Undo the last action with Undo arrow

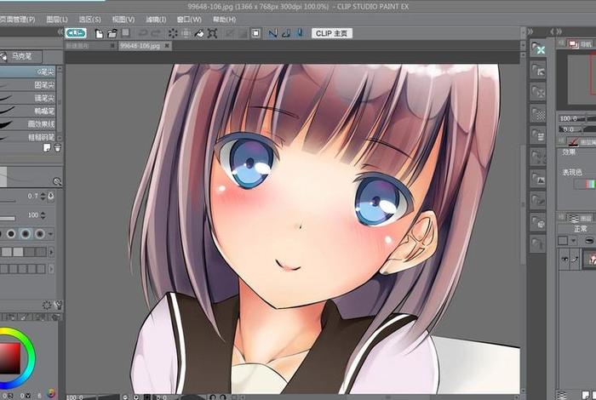tap(143, 33)
